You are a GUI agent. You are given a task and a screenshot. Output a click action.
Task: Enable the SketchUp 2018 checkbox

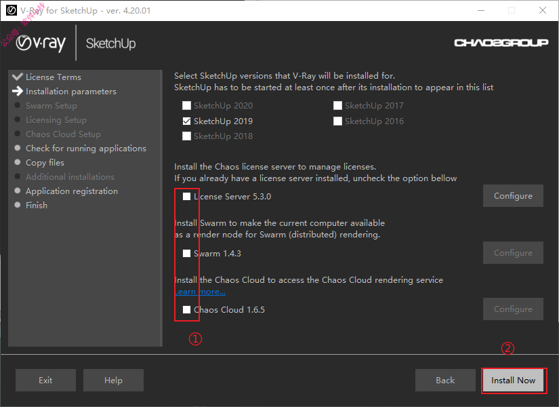[186, 136]
